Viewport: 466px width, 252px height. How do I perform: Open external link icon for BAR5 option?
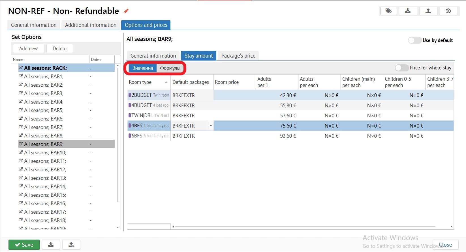[21, 110]
